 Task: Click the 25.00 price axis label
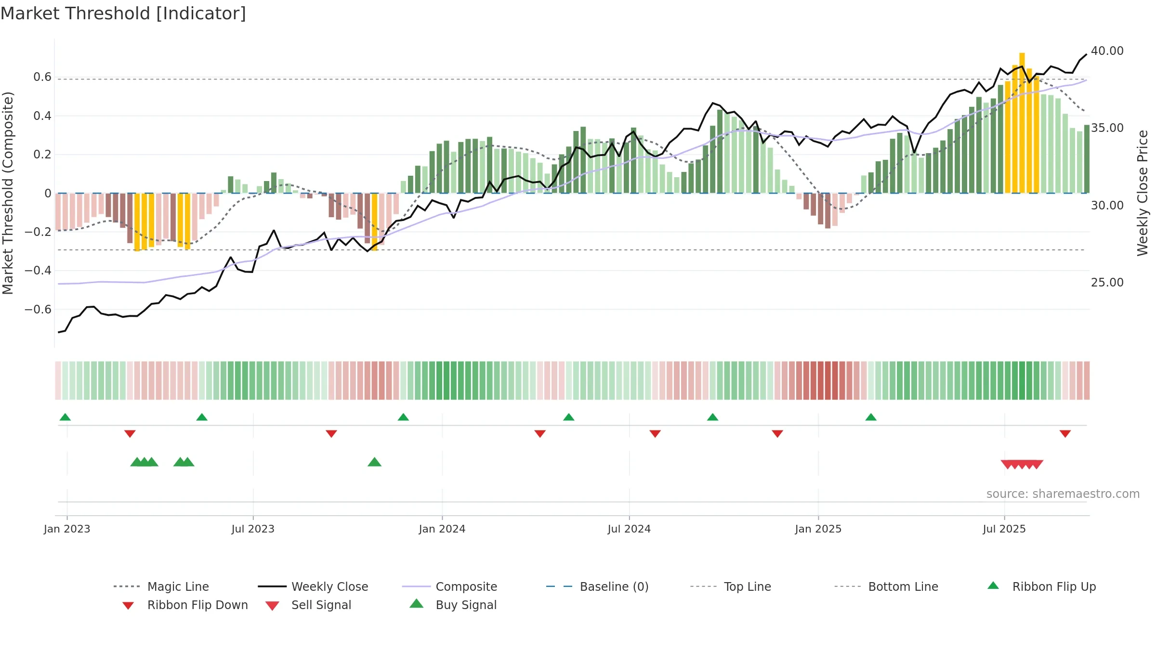tap(1107, 283)
